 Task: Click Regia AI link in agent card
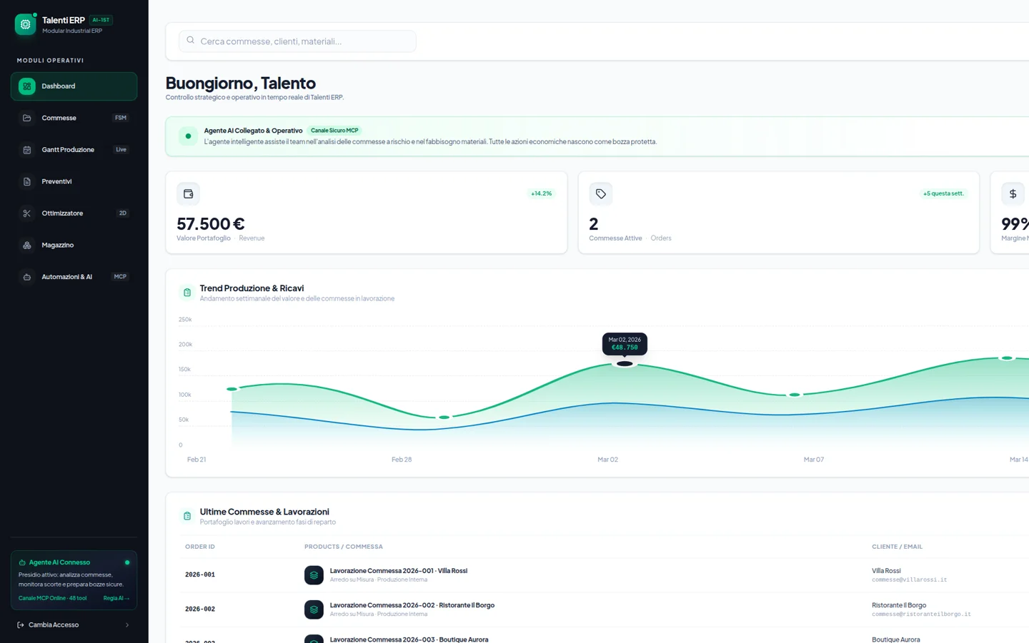(x=116, y=598)
